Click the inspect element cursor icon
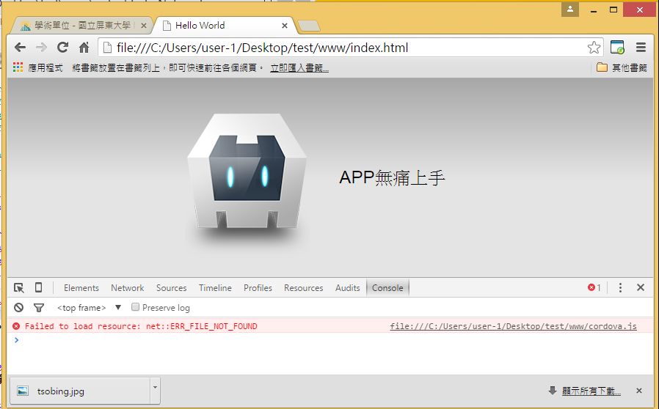 (19, 288)
